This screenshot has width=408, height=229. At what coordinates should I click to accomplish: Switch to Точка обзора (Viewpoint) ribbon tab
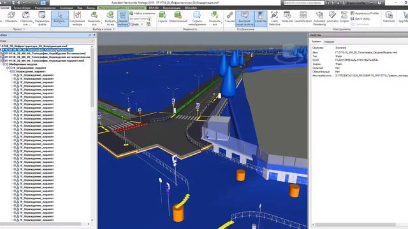coord(22,8)
